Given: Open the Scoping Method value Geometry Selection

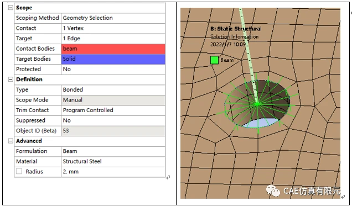Looking at the screenshot, I should [113, 18].
